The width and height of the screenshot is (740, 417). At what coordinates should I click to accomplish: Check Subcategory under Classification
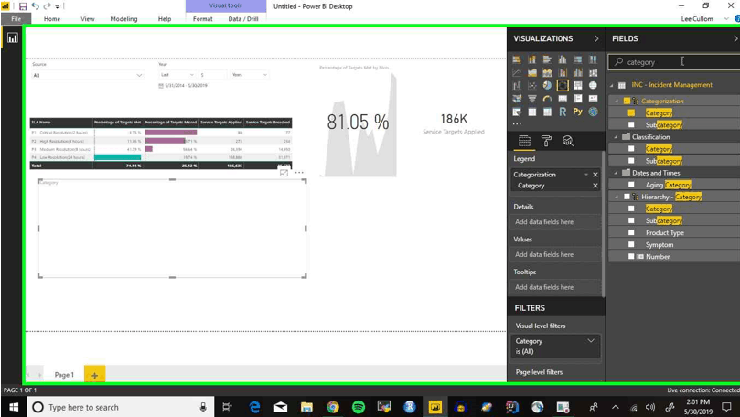point(631,161)
